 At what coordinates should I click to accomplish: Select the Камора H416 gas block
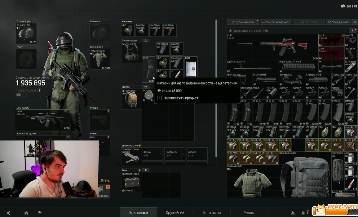tap(338, 93)
